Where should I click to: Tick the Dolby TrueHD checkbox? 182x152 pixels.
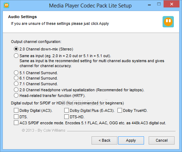coord(120,110)
